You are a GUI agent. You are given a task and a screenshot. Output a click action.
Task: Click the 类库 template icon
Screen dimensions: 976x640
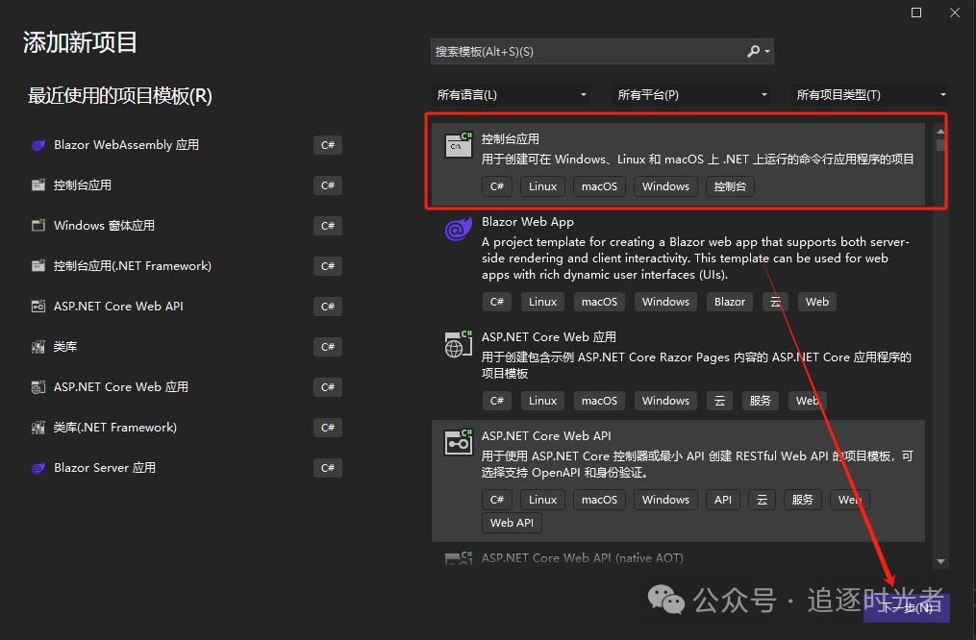click(x=37, y=346)
